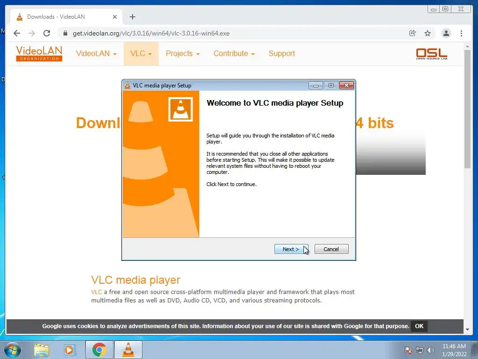Image resolution: width=478 pixels, height=359 pixels.
Task: Click the address bar URL
Action: pos(151,33)
